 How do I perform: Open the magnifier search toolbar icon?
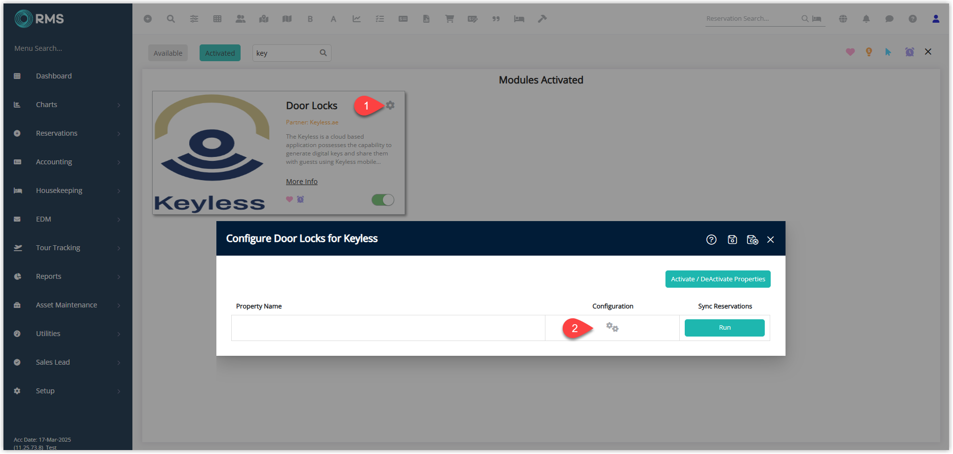click(171, 19)
